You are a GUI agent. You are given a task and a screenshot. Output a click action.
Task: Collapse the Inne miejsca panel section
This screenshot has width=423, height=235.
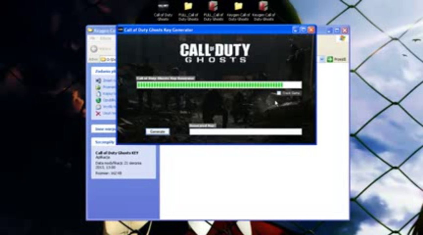click(104, 129)
